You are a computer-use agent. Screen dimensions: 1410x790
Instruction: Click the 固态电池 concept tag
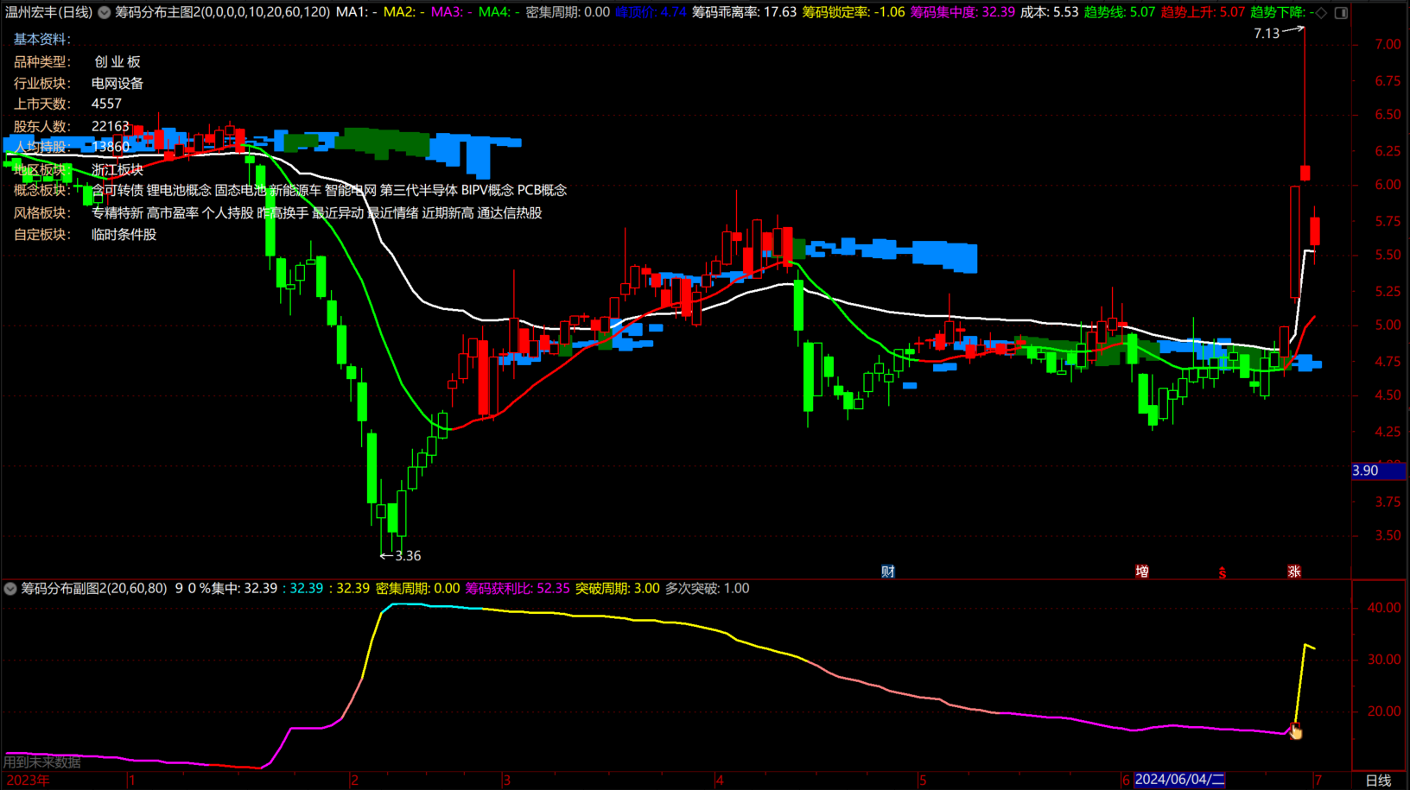coord(240,190)
